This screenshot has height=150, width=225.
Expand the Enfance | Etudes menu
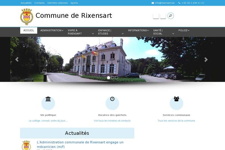click(111, 32)
